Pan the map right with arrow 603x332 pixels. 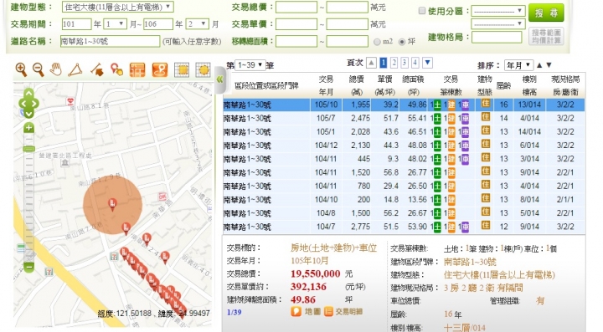pos(35,103)
